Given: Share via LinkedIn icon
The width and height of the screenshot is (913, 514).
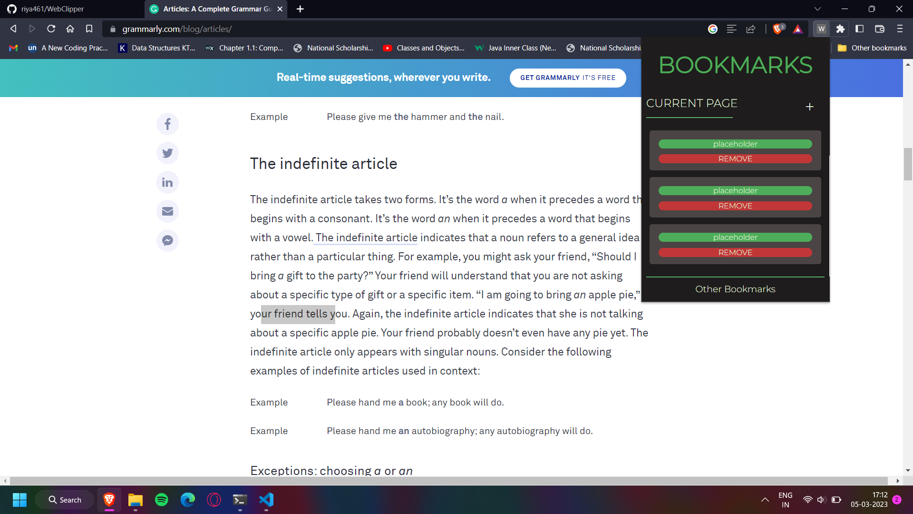Looking at the screenshot, I should pyautogui.click(x=167, y=182).
